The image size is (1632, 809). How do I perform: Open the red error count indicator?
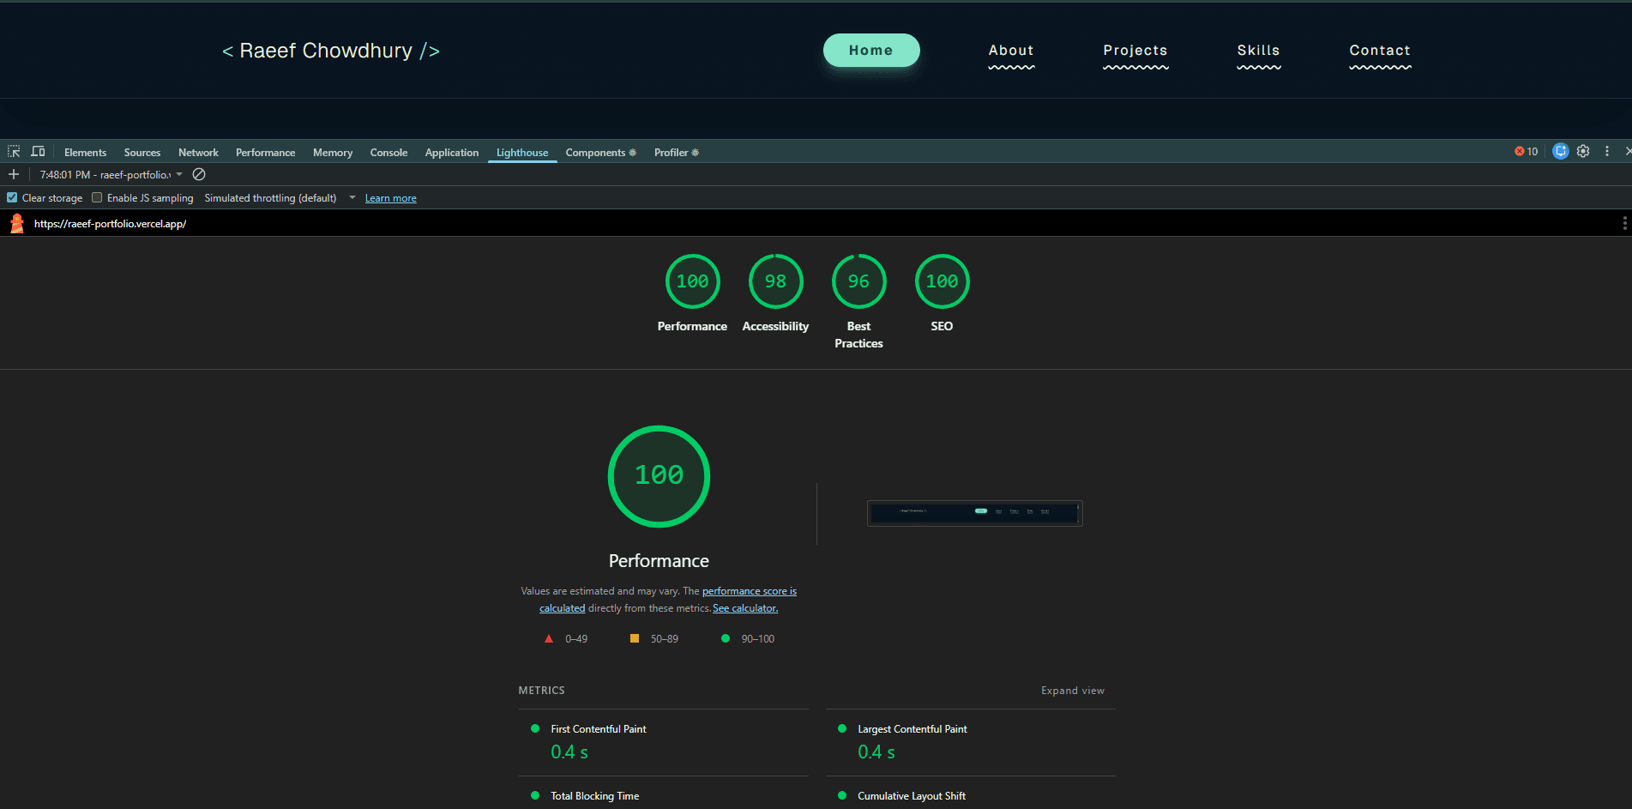(x=1526, y=152)
